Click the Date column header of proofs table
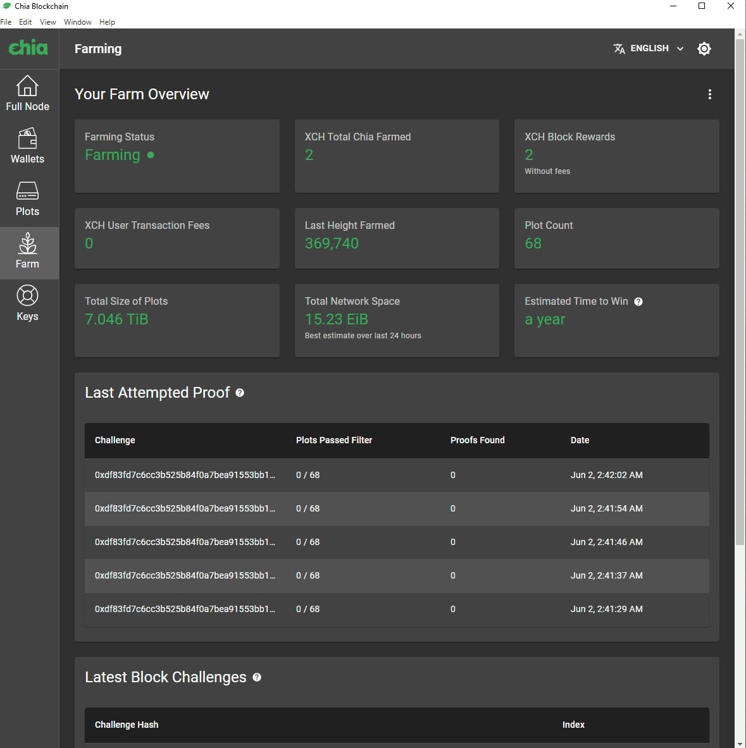746x748 pixels. click(580, 440)
